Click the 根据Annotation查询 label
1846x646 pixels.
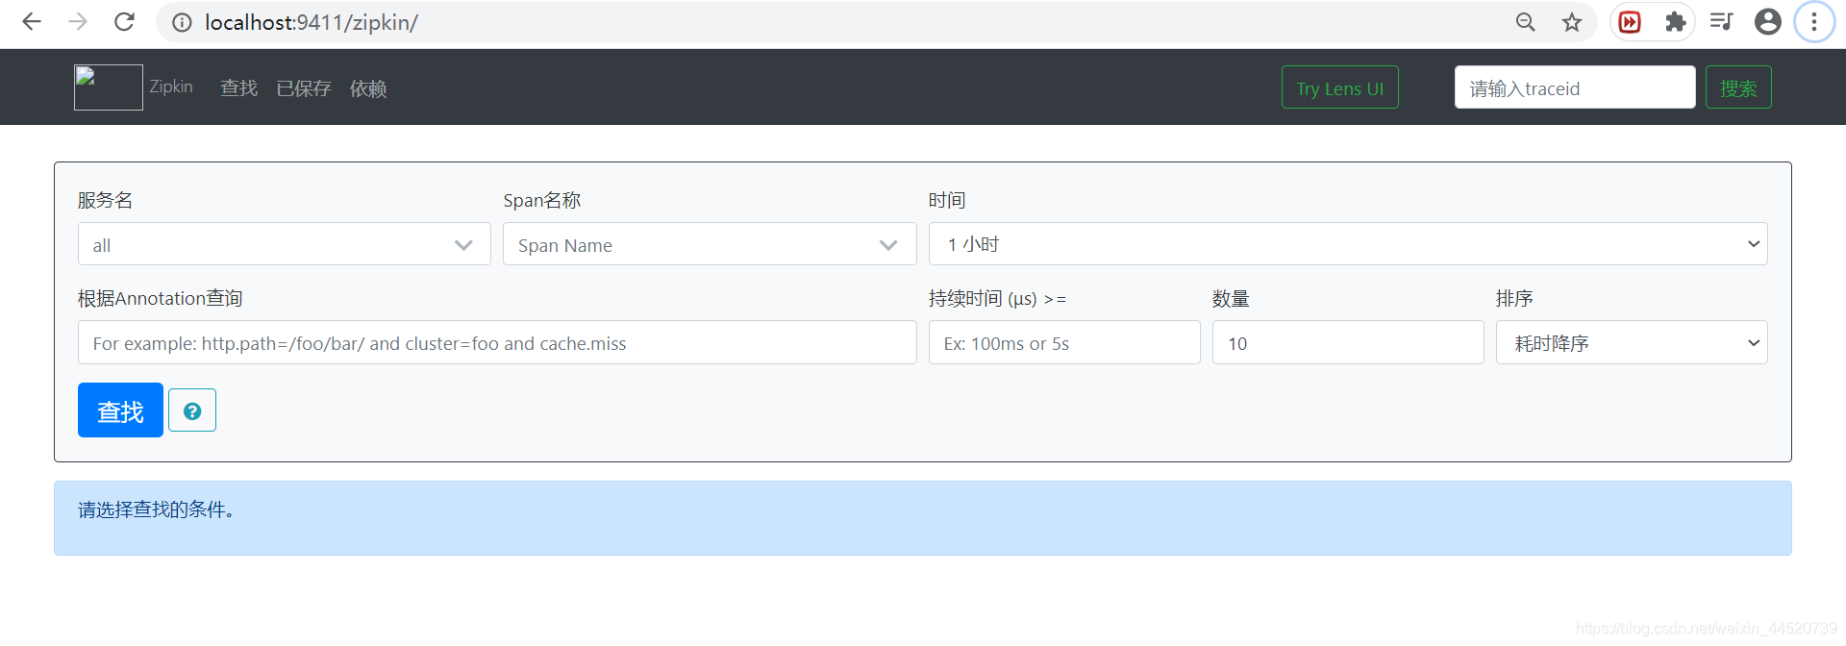(161, 298)
